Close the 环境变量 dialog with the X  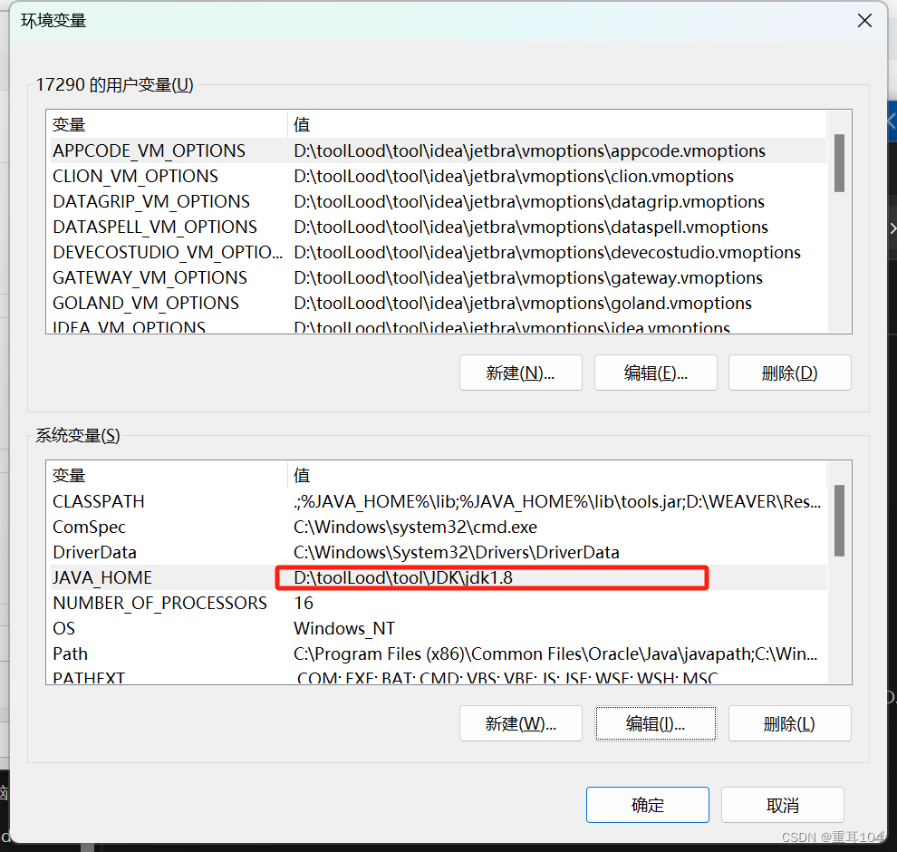(864, 20)
